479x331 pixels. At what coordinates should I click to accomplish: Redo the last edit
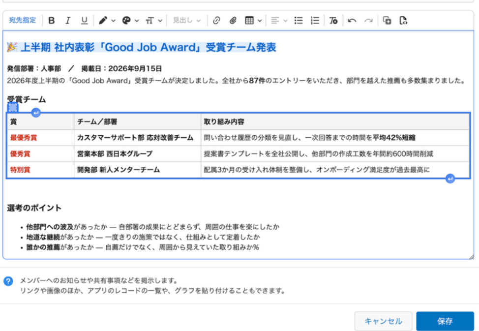pyautogui.click(x=368, y=21)
